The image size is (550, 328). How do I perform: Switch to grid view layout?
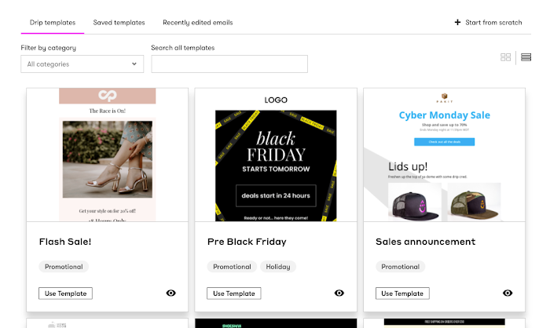click(506, 57)
